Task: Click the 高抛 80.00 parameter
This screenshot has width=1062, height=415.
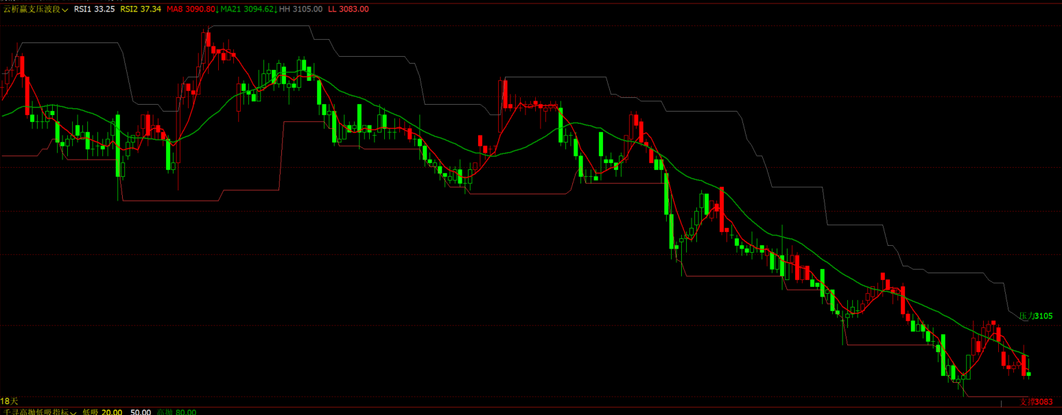Action: coord(176,412)
